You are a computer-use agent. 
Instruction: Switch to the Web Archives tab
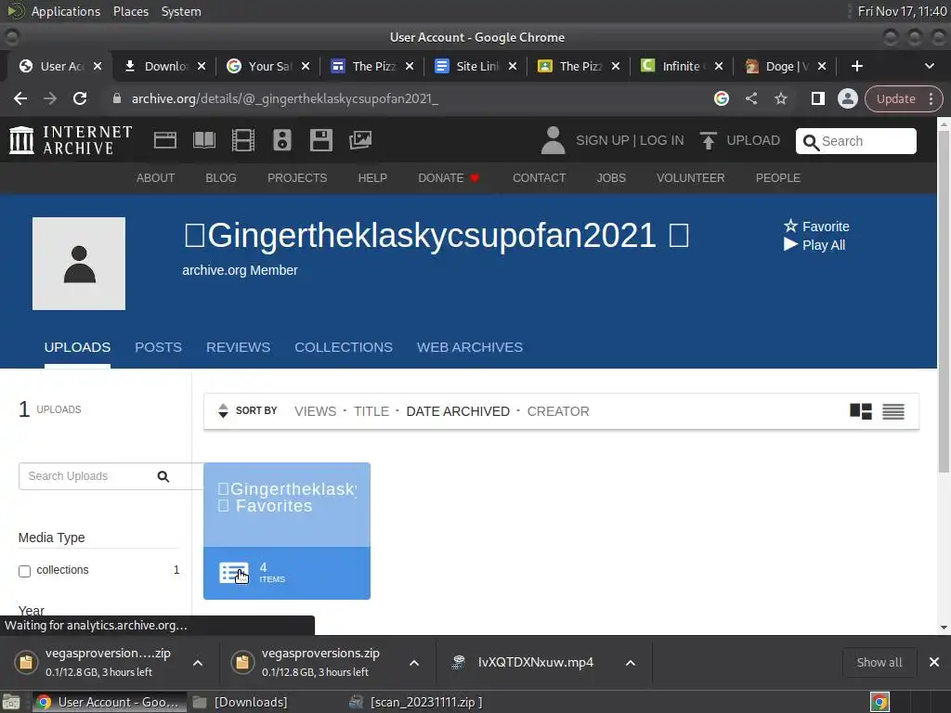click(x=469, y=347)
